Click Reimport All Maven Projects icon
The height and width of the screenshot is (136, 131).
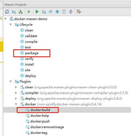[7, 12]
